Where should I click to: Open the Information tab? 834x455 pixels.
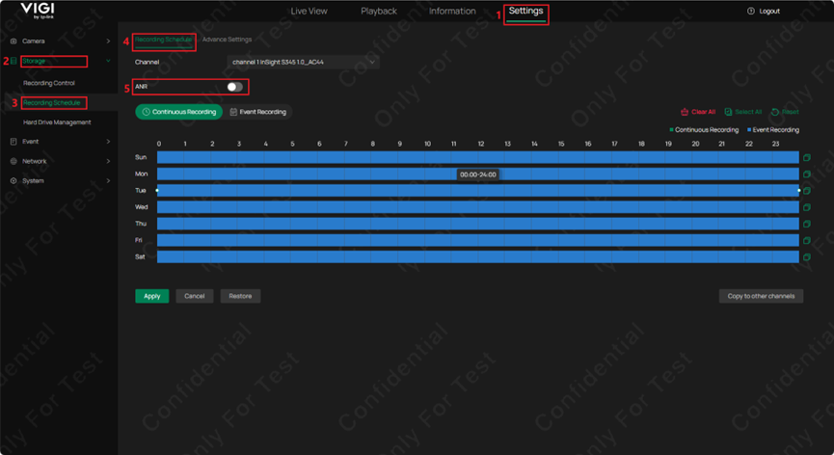click(x=452, y=12)
